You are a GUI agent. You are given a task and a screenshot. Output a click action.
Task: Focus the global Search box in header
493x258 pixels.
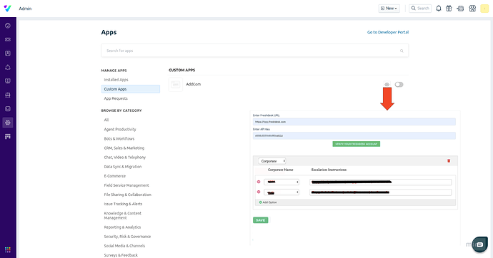pyautogui.click(x=420, y=9)
